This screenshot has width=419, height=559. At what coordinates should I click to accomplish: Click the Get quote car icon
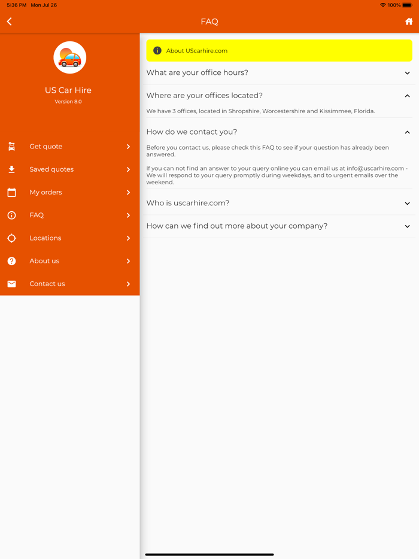(12, 147)
